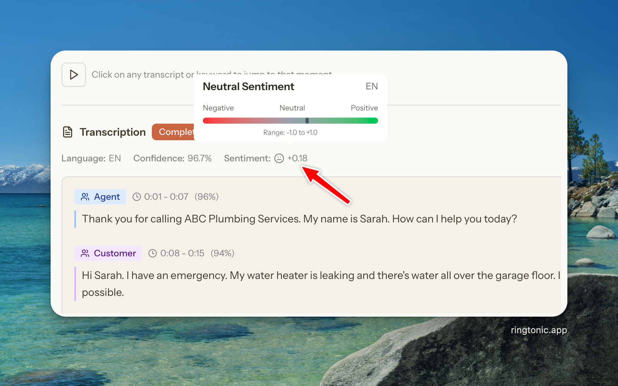
Task: Click the ringtonic.app watermark link
Action: pyautogui.click(x=539, y=330)
